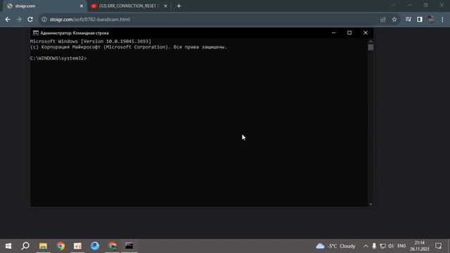Open the volume tray icon
Viewport: 450px width, 253px height.
click(x=391, y=246)
